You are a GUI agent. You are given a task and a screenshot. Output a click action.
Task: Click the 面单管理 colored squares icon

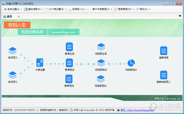[x=116, y=9]
